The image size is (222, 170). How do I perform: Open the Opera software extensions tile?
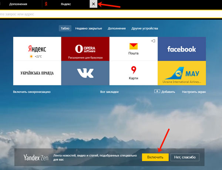(x=85, y=49)
